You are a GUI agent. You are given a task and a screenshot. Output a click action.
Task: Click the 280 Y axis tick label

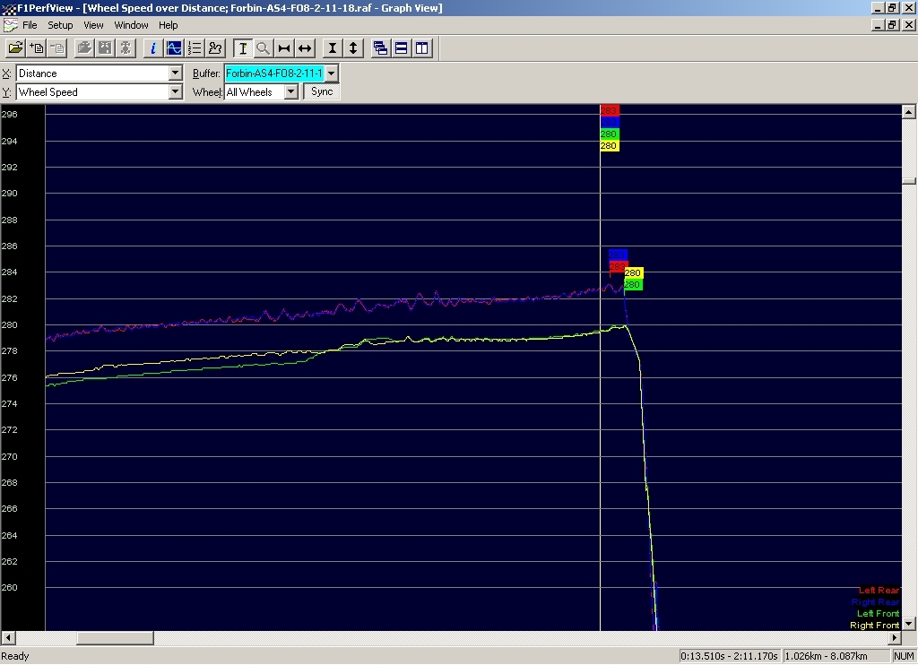pos(9,325)
